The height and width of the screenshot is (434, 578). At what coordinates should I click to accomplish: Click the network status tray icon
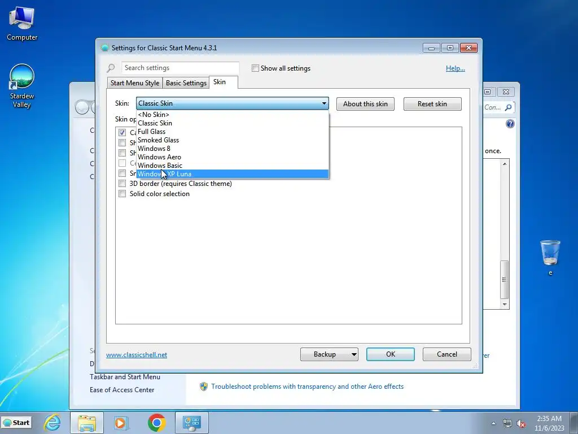[507, 423]
